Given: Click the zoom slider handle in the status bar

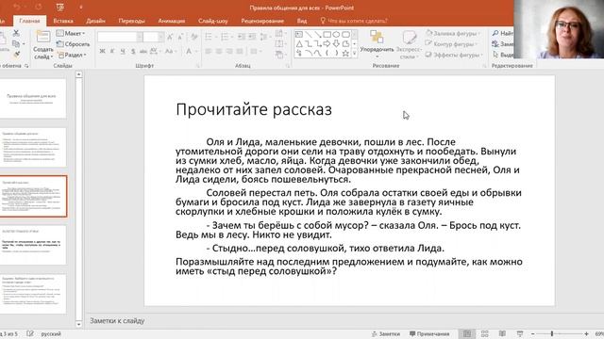Looking at the screenshot, I should click(552, 333).
